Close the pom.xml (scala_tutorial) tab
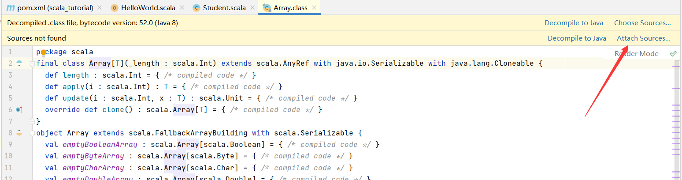 tap(100, 8)
